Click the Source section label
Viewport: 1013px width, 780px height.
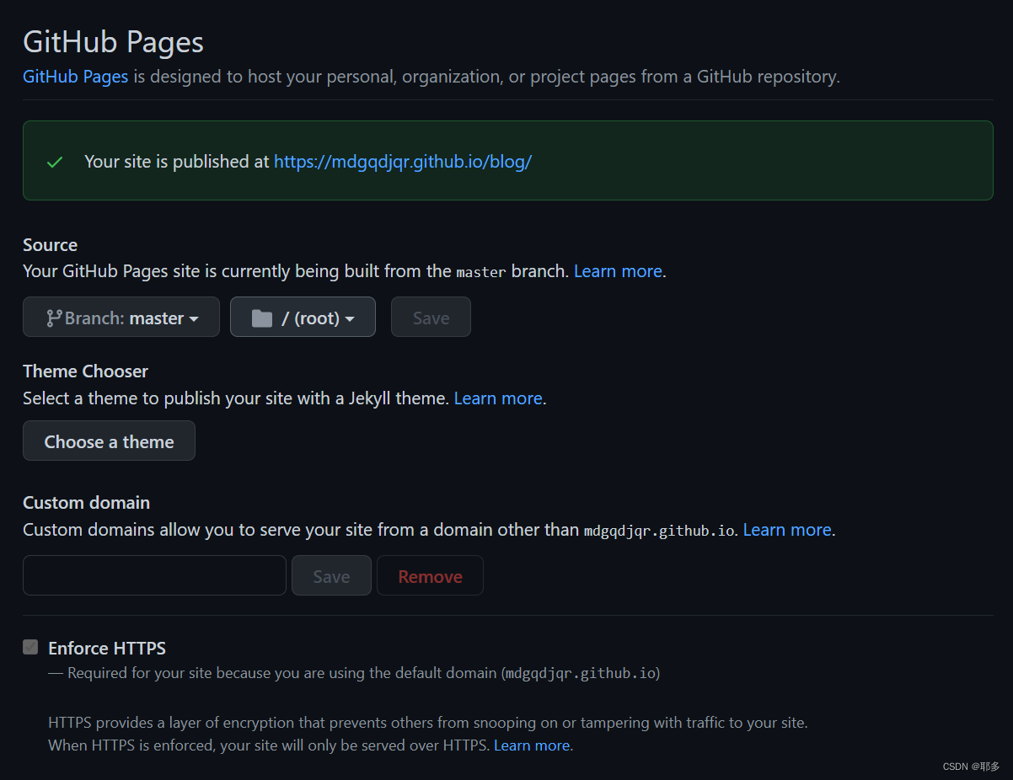point(50,245)
